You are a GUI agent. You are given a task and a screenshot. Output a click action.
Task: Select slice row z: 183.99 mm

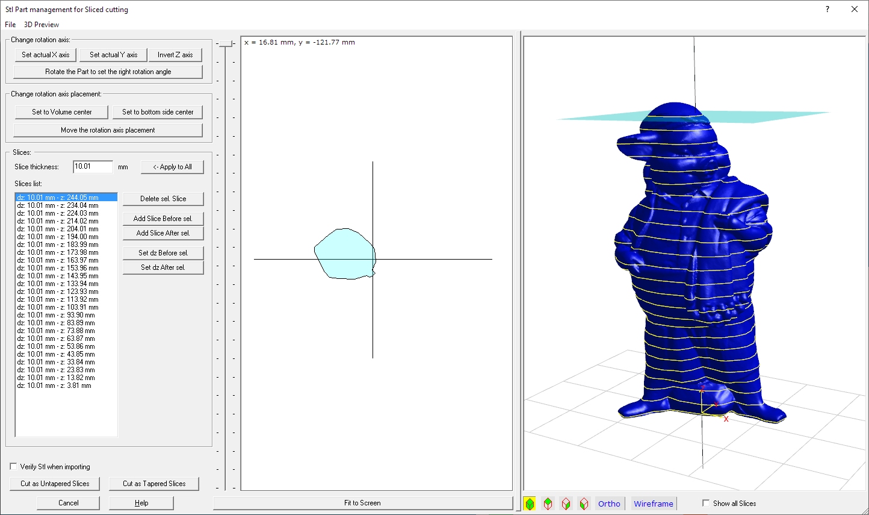66,245
